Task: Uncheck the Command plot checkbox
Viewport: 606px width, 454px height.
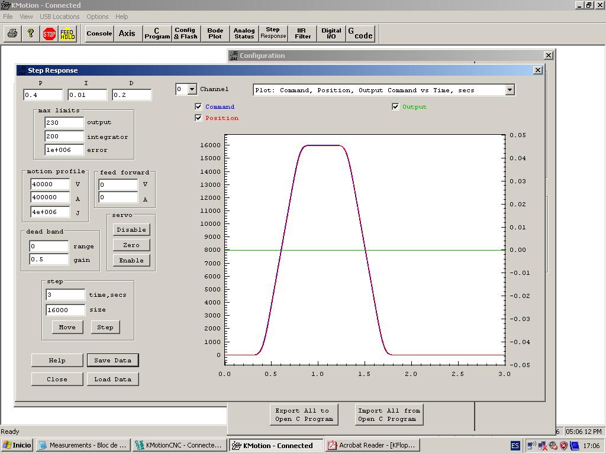Action: 198,107
